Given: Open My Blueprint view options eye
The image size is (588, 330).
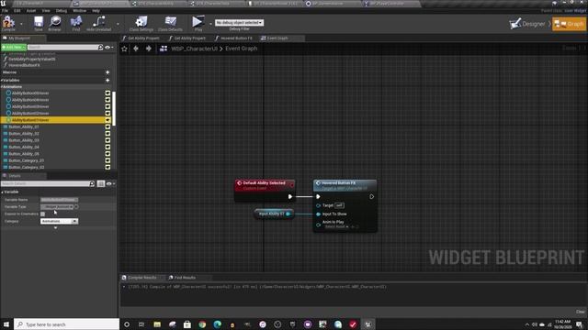Looking at the screenshot, I should click(108, 47).
